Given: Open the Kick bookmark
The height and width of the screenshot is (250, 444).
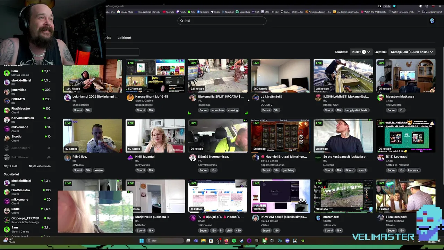Looking at the screenshot, I should 191,12.
